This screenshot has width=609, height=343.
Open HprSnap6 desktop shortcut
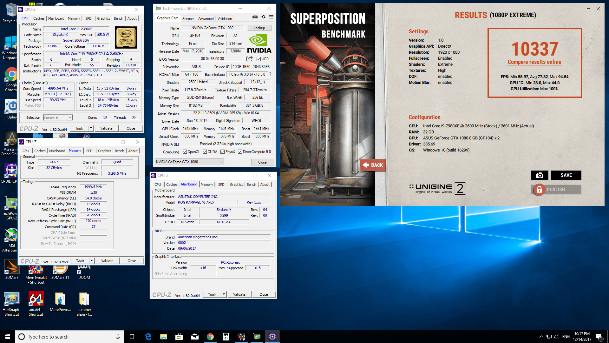pos(12,304)
